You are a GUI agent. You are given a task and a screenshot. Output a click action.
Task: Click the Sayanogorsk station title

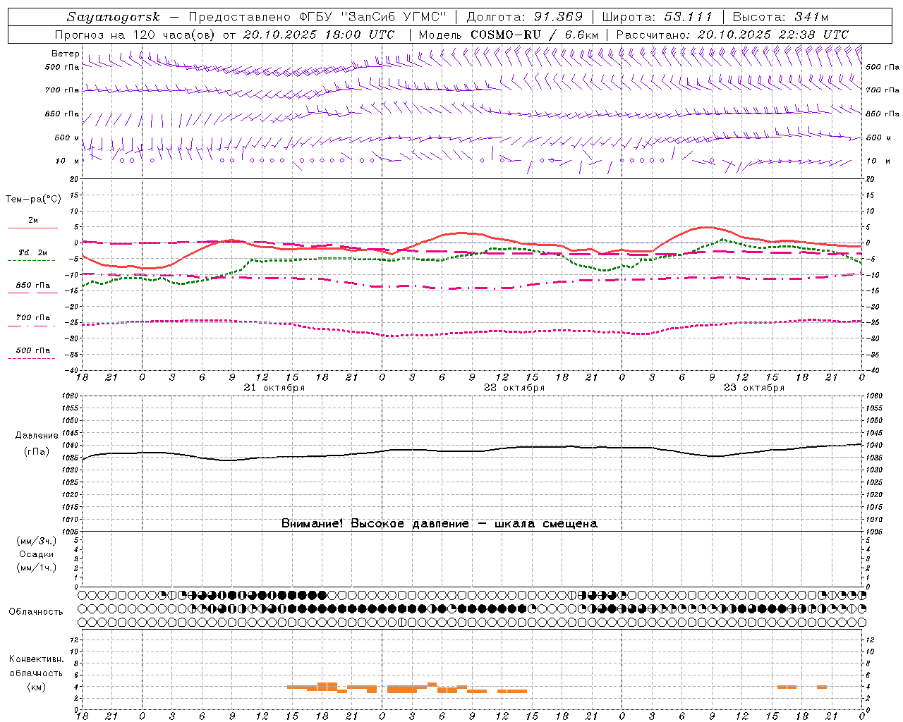point(114,17)
